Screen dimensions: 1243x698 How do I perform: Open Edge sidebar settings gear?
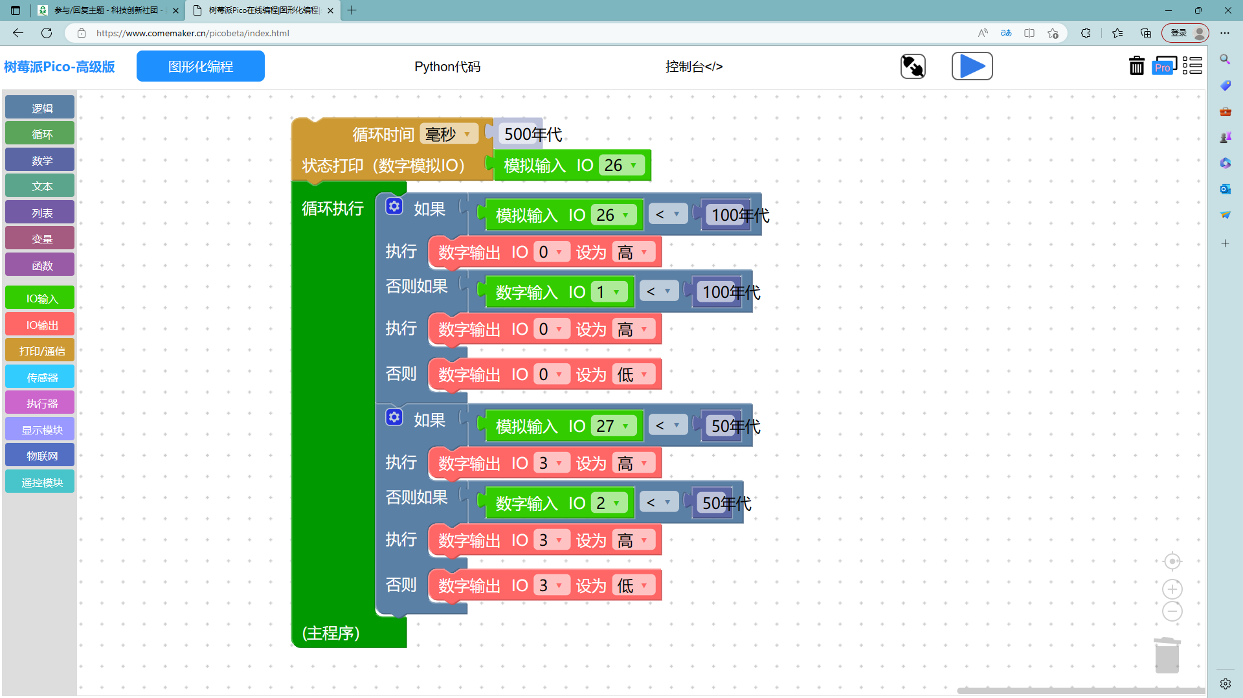1225,684
